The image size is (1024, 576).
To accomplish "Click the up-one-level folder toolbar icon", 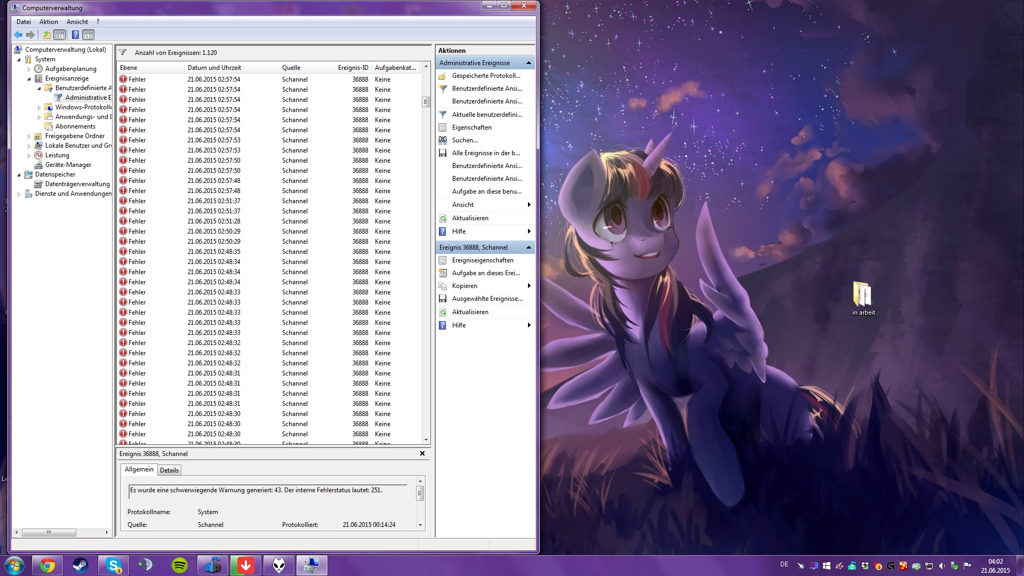I will pos(47,35).
